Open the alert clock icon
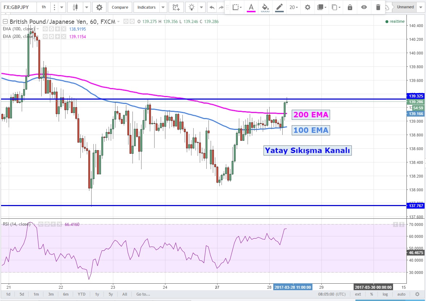 [x=176, y=7]
